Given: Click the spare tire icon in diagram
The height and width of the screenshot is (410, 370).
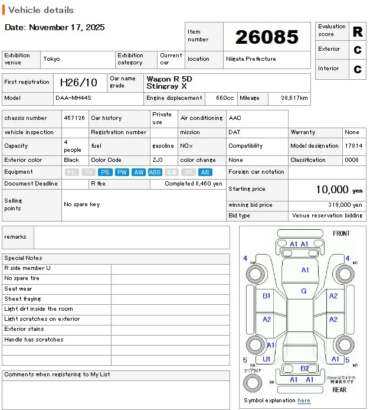Looking at the screenshot, I should (x=253, y=383).
